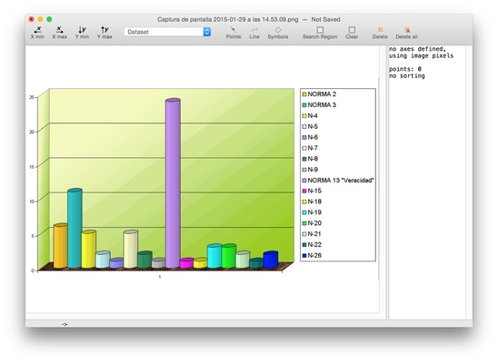This screenshot has height=363, width=498.
Task: Click the y-axis label 20
Action: 32,132
